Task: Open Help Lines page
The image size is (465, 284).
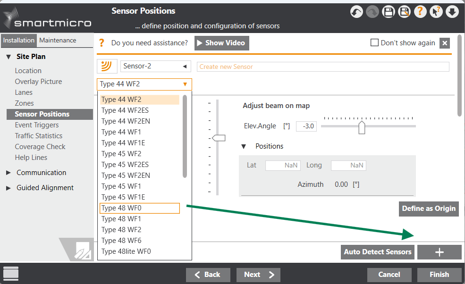Action: [31, 158]
